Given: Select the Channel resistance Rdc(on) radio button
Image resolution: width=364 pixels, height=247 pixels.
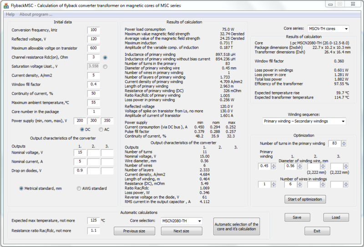Looking at the screenshot, I should click(x=105, y=58).
